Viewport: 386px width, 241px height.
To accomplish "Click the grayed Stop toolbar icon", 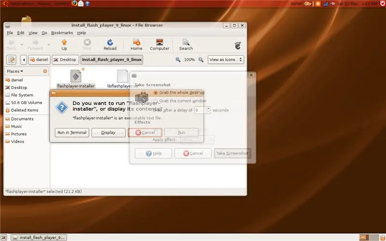I will [x=87, y=42].
